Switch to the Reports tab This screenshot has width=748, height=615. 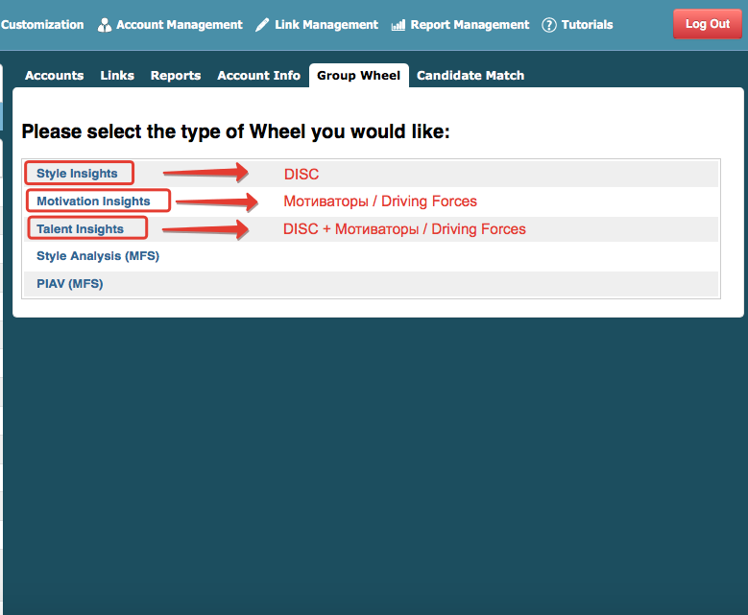point(176,76)
